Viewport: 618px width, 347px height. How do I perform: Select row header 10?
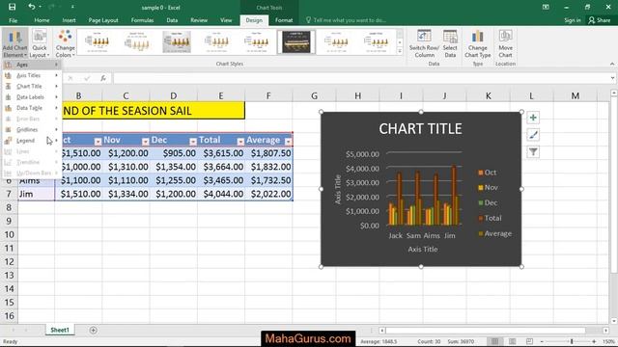tap(9, 235)
